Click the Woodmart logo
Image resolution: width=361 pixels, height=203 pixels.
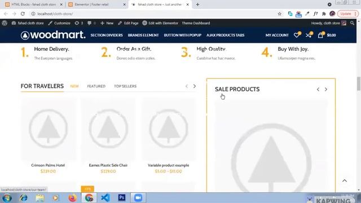pos(53,35)
